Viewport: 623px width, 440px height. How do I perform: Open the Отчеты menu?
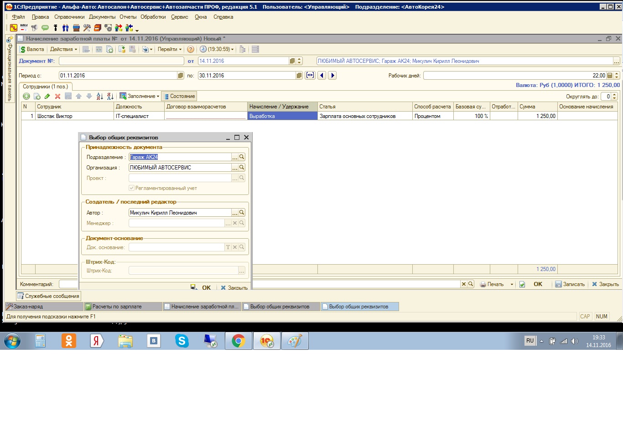pyautogui.click(x=128, y=17)
